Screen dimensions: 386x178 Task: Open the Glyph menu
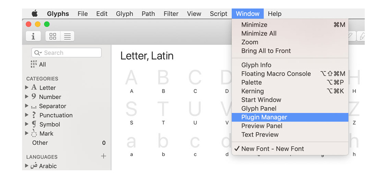point(125,14)
